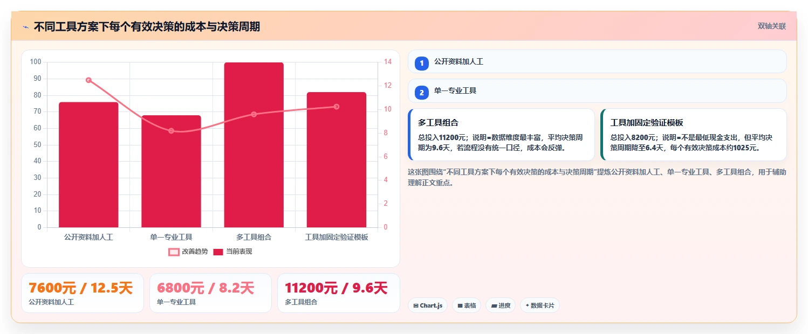Click the left axis value 100
The height and width of the screenshot is (334, 808).
click(36, 62)
